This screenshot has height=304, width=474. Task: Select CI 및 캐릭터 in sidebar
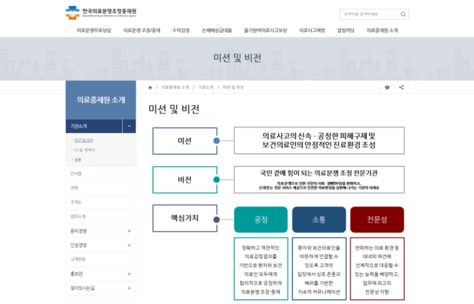click(x=84, y=150)
